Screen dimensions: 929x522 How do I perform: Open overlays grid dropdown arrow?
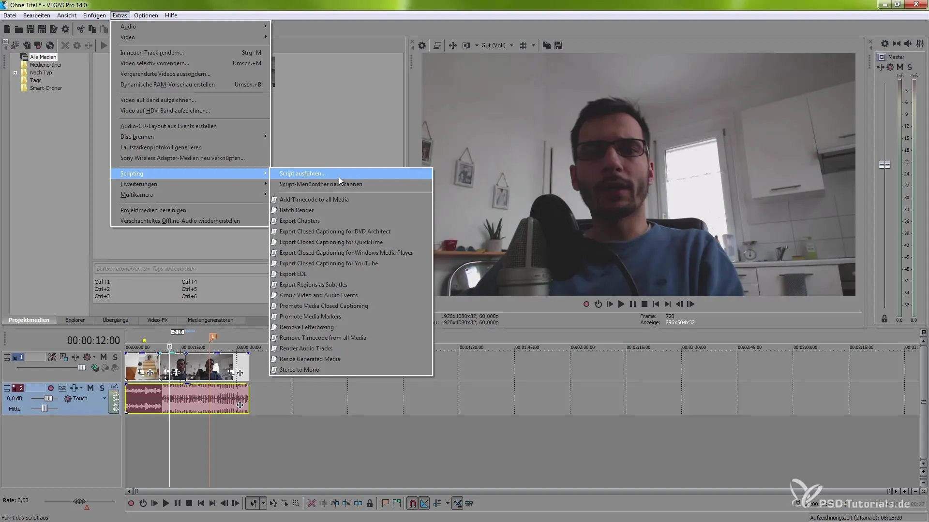(533, 45)
